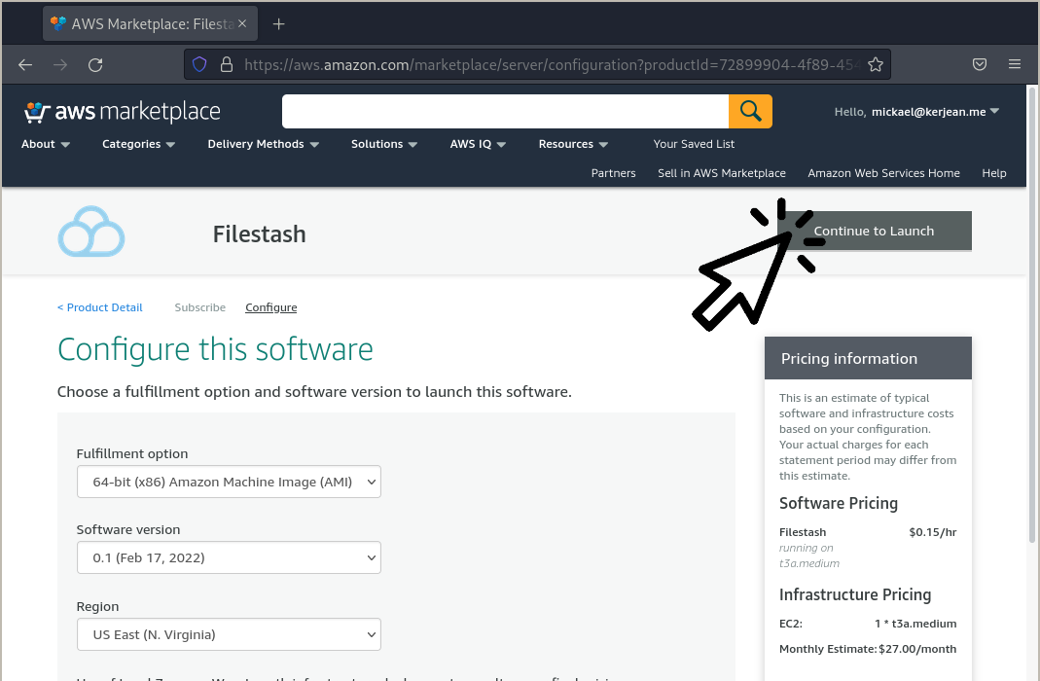1040x681 pixels.
Task: Click the page vertical scrollbar
Action: (x=1032, y=315)
